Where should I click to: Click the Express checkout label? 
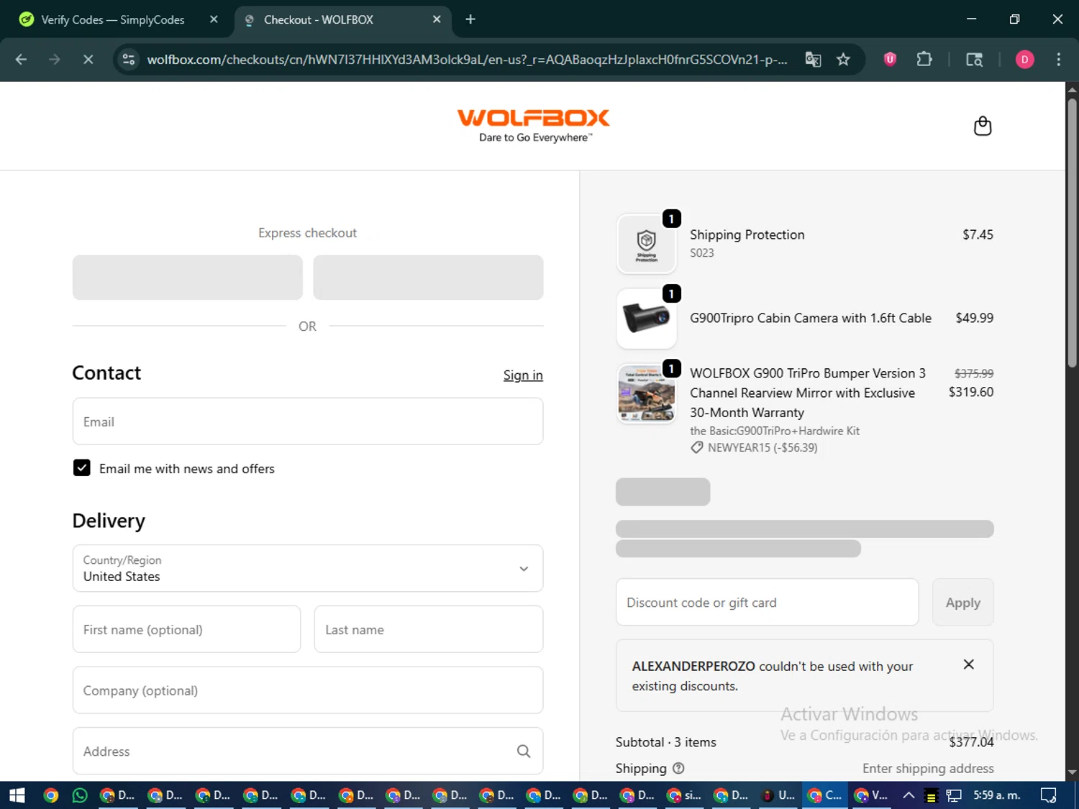[x=307, y=233]
